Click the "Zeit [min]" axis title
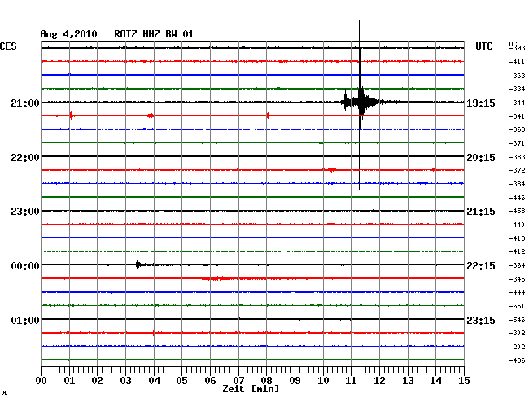The height and width of the screenshot is (402, 529). pos(251,389)
